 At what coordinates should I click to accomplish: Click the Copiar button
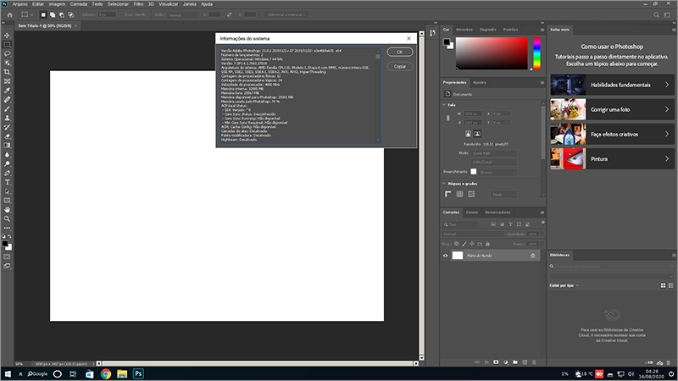399,66
